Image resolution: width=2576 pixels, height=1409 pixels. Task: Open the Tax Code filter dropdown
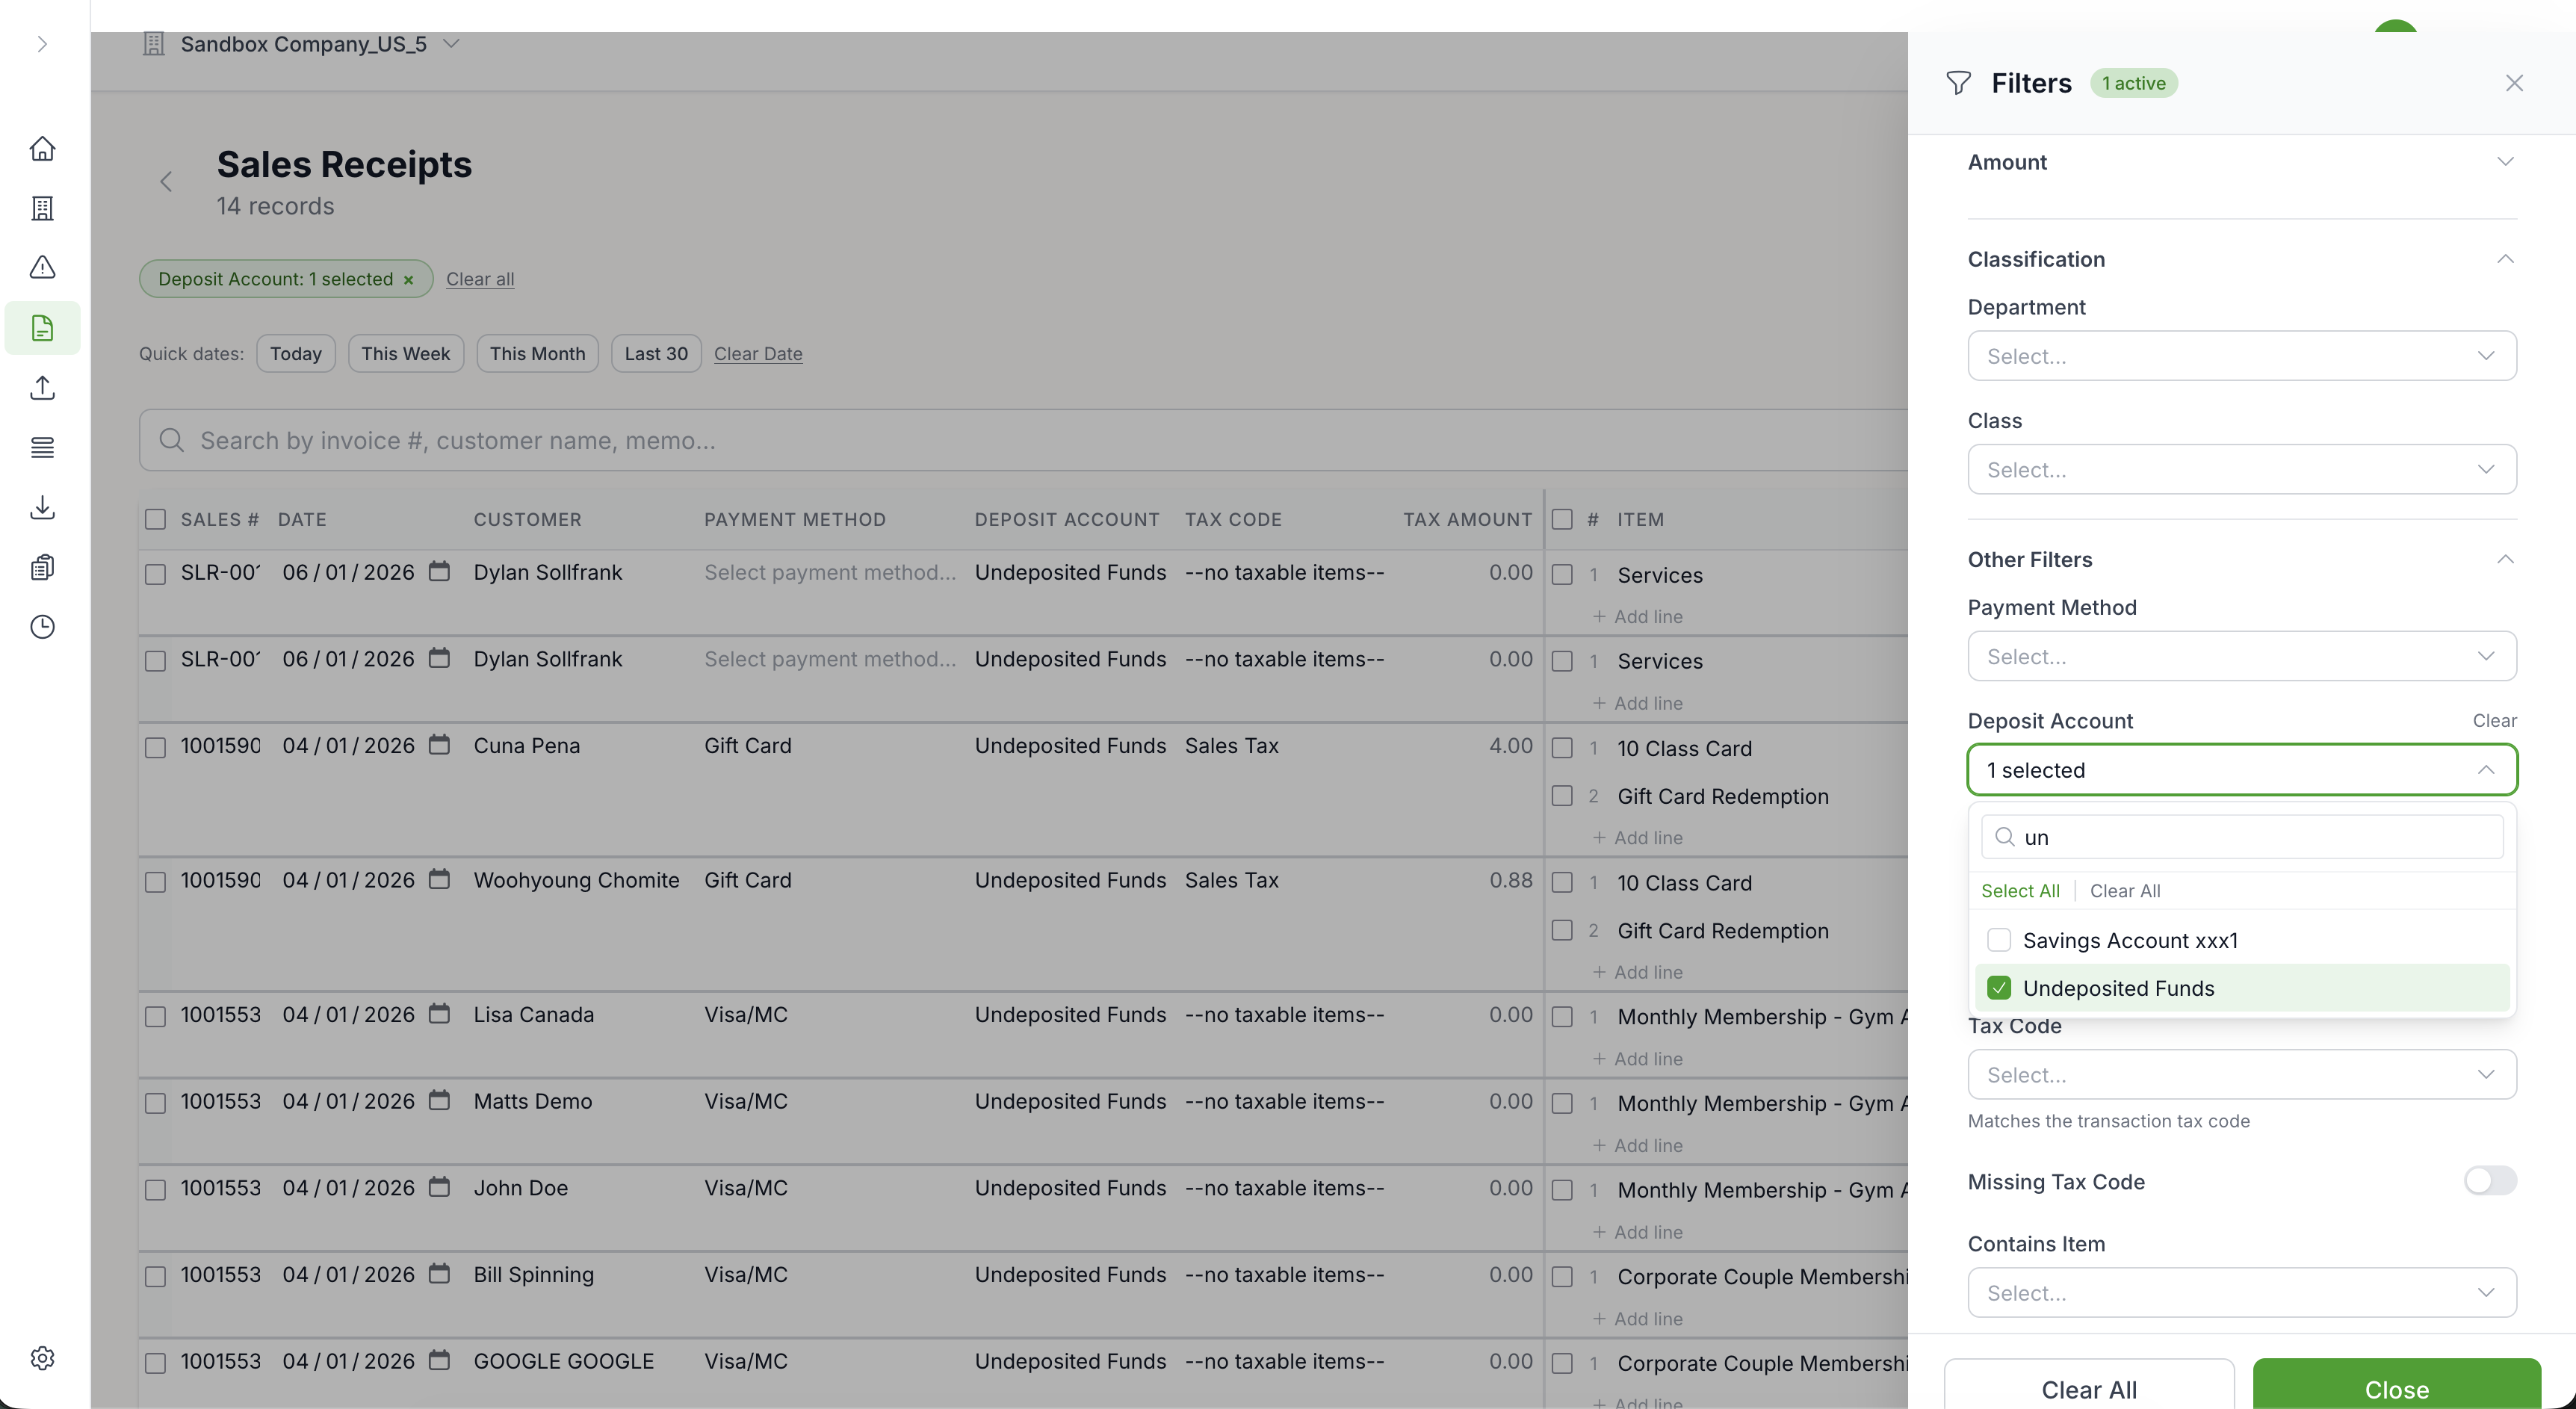click(2241, 1075)
